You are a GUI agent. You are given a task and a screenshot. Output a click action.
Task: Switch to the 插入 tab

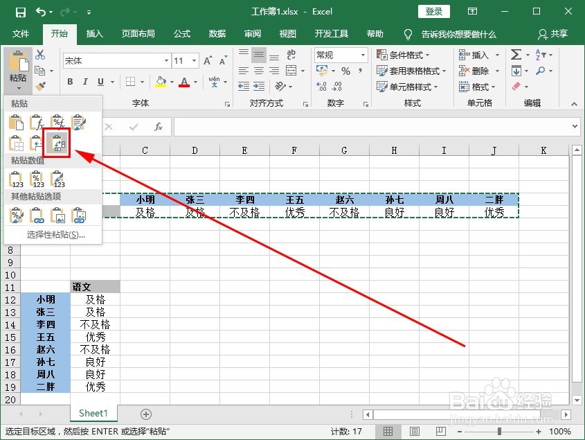coord(94,34)
